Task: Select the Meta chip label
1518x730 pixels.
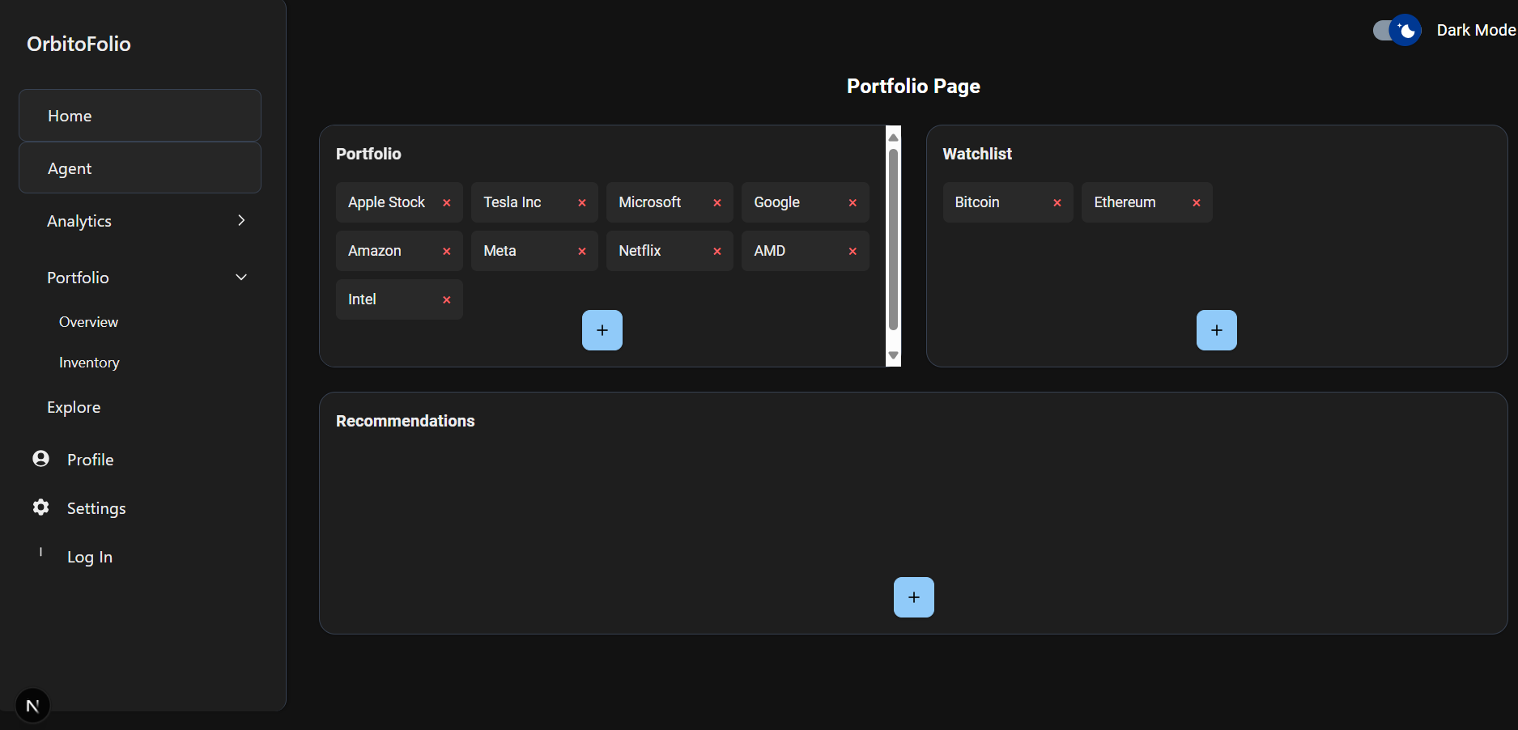Action: [500, 251]
